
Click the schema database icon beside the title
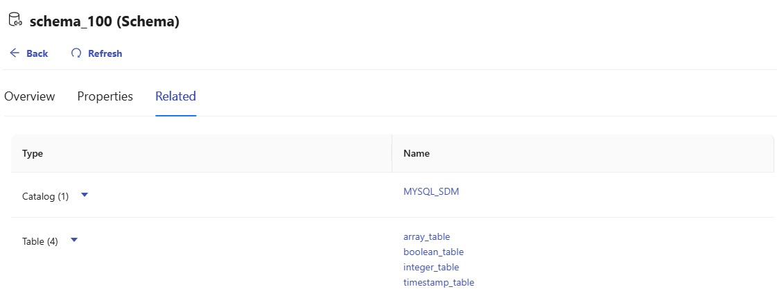(x=15, y=21)
